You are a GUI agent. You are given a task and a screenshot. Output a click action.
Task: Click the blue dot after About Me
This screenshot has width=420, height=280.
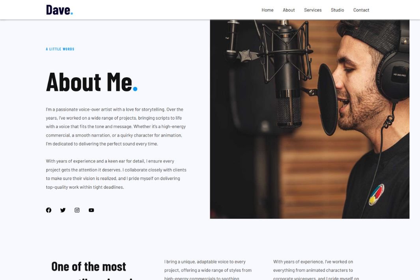coord(135,89)
